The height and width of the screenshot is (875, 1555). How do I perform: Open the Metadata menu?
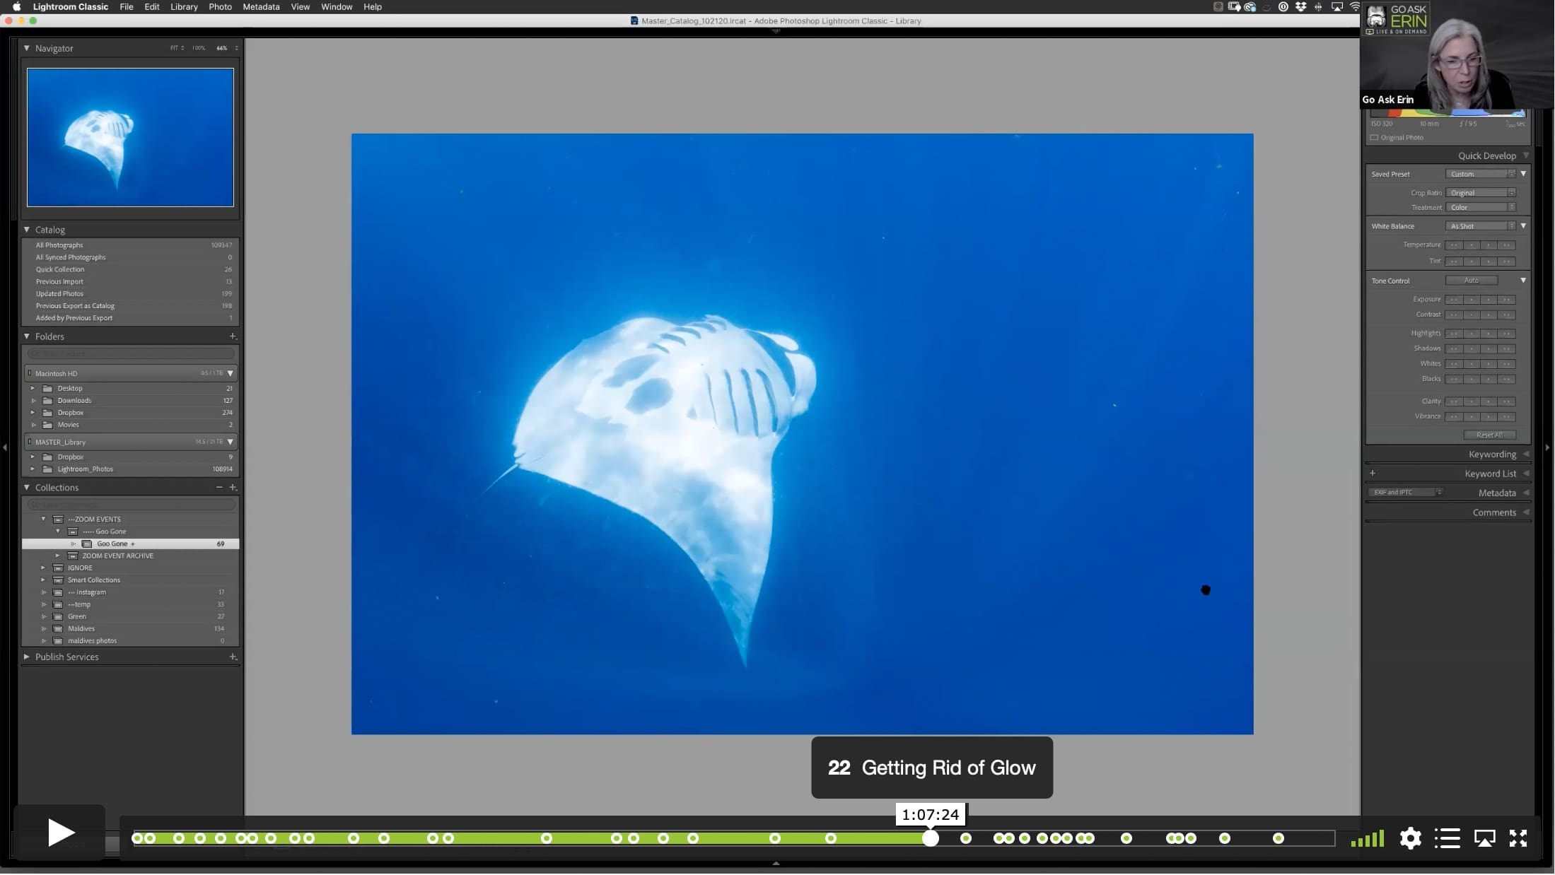tap(261, 6)
